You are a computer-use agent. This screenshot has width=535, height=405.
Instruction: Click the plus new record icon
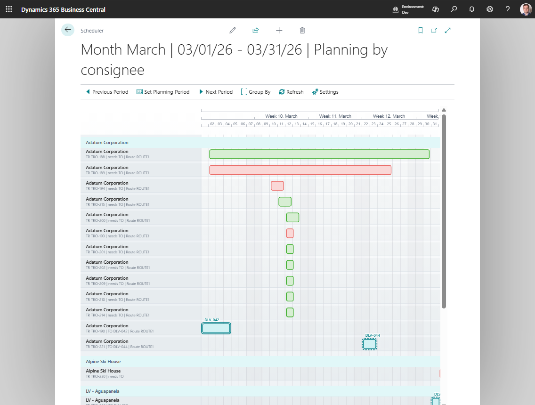tap(279, 30)
